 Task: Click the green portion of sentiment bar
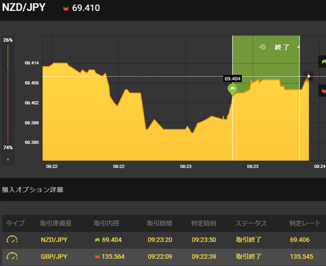pos(8,58)
